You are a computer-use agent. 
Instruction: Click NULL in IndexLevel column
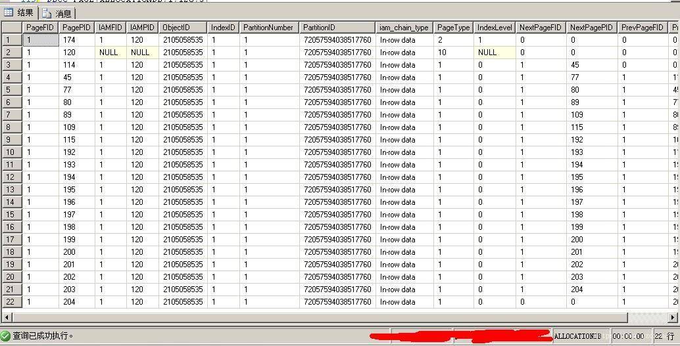(495, 53)
